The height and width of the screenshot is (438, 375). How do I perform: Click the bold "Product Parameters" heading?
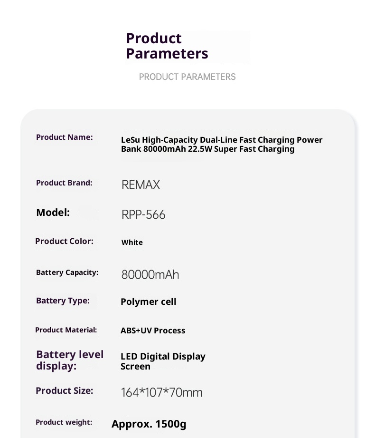(167, 46)
